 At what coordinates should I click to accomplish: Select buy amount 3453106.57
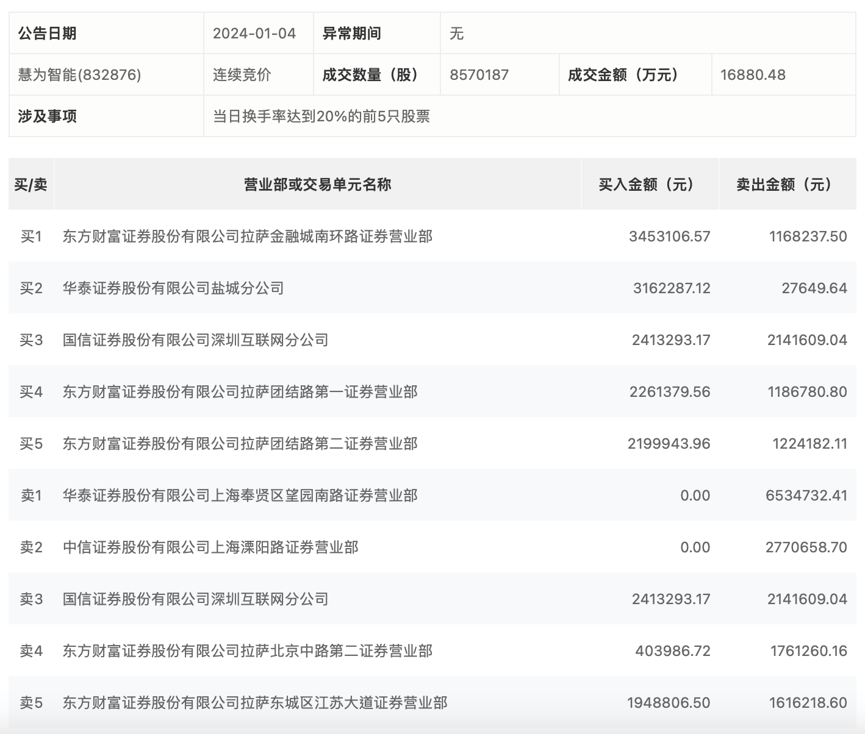click(x=670, y=236)
